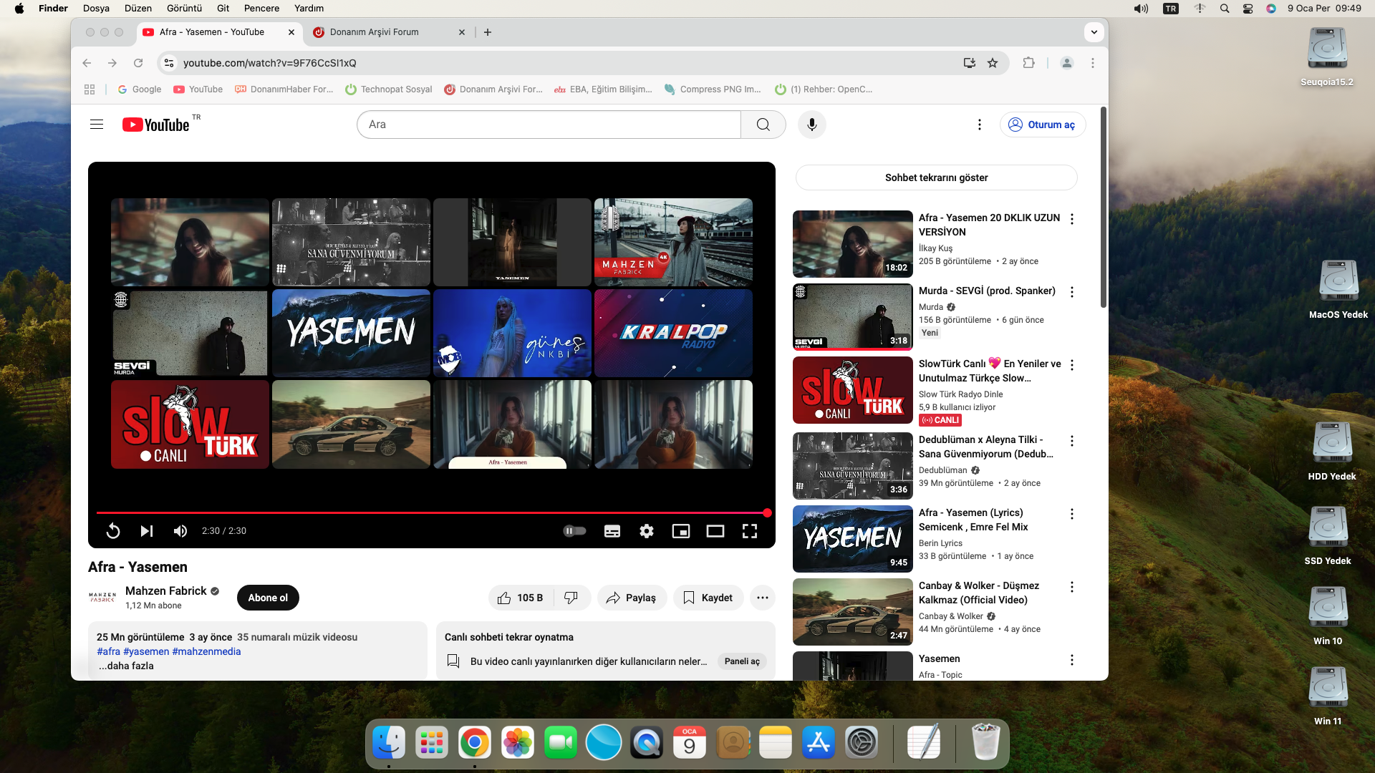
Task: Open the DonanımHaber Forum bookmark
Action: [284, 89]
